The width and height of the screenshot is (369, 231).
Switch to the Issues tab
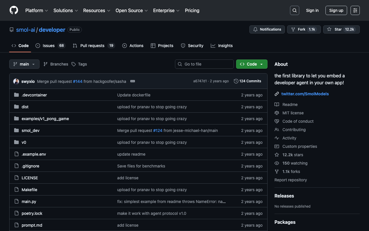[x=50, y=46]
